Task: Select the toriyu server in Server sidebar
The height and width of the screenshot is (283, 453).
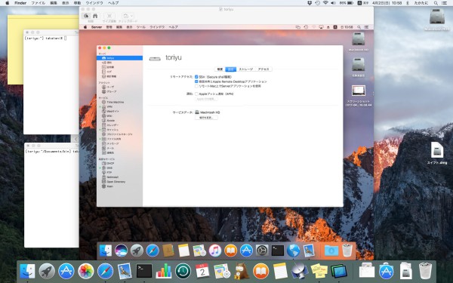Action: (119, 58)
